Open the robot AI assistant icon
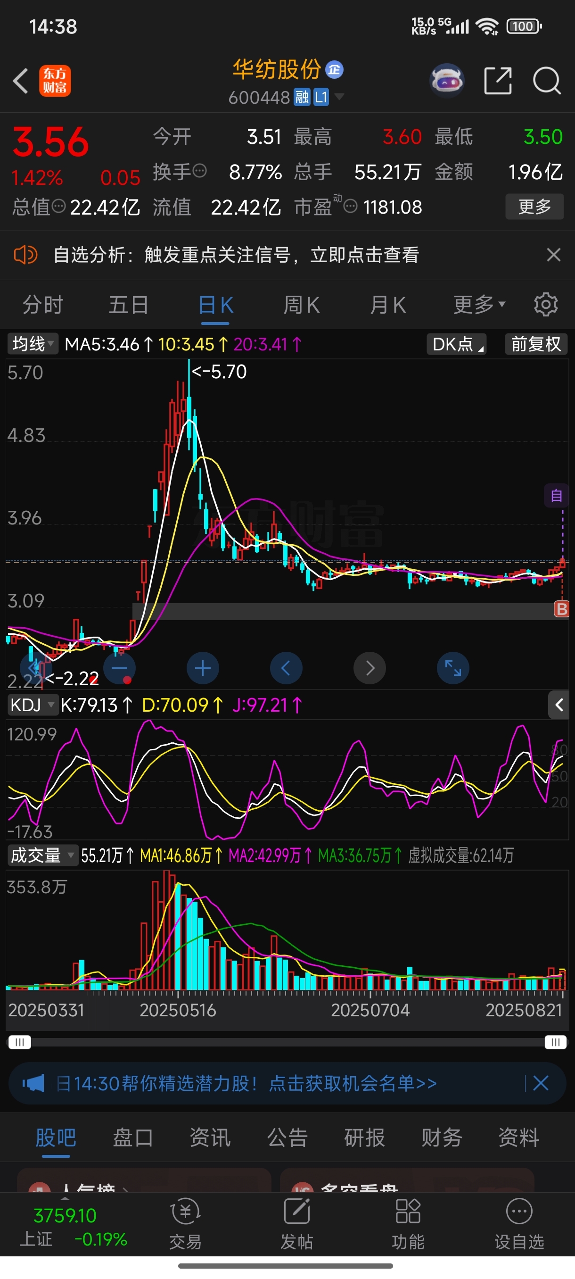Image resolution: width=575 pixels, height=1279 pixels. pyautogui.click(x=447, y=81)
